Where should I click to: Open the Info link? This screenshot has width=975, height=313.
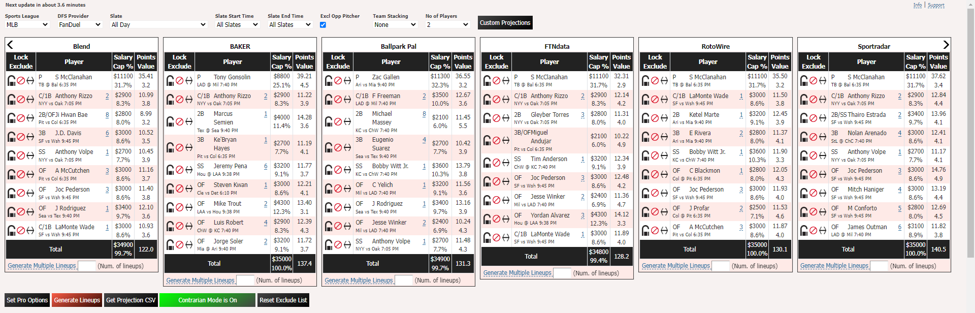coord(918,5)
